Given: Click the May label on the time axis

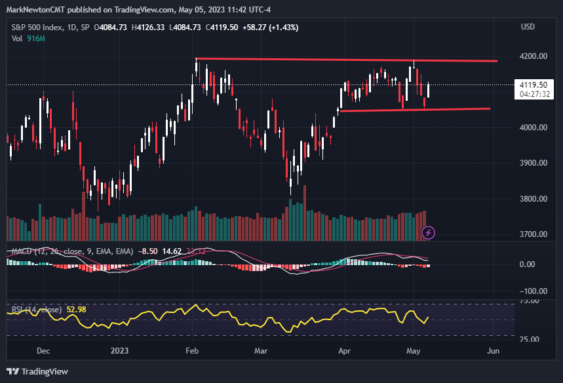Looking at the screenshot, I should click(414, 351).
